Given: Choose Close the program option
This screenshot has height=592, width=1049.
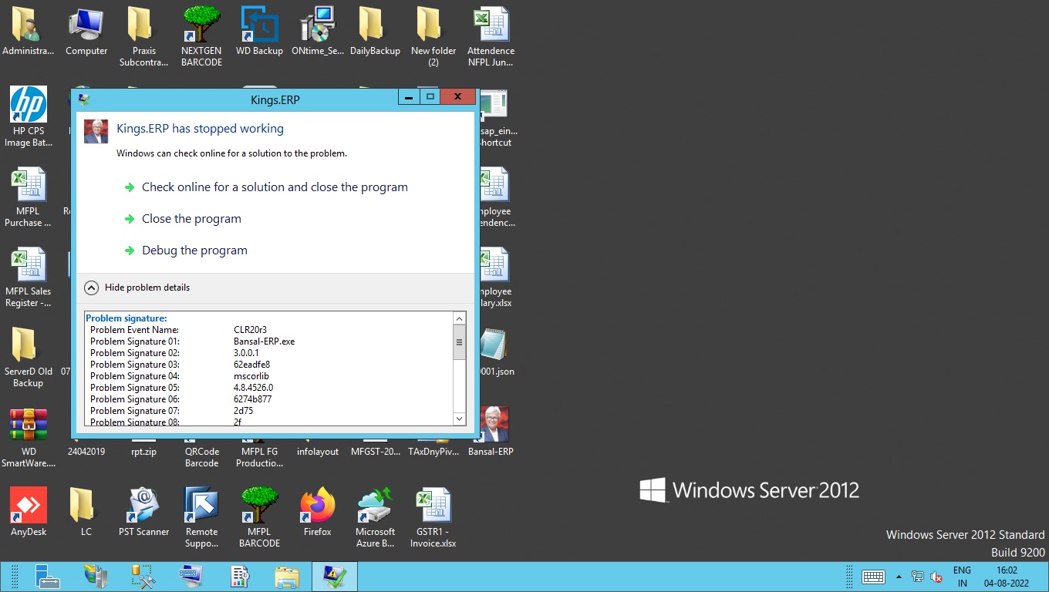Looking at the screenshot, I should pyautogui.click(x=191, y=219).
